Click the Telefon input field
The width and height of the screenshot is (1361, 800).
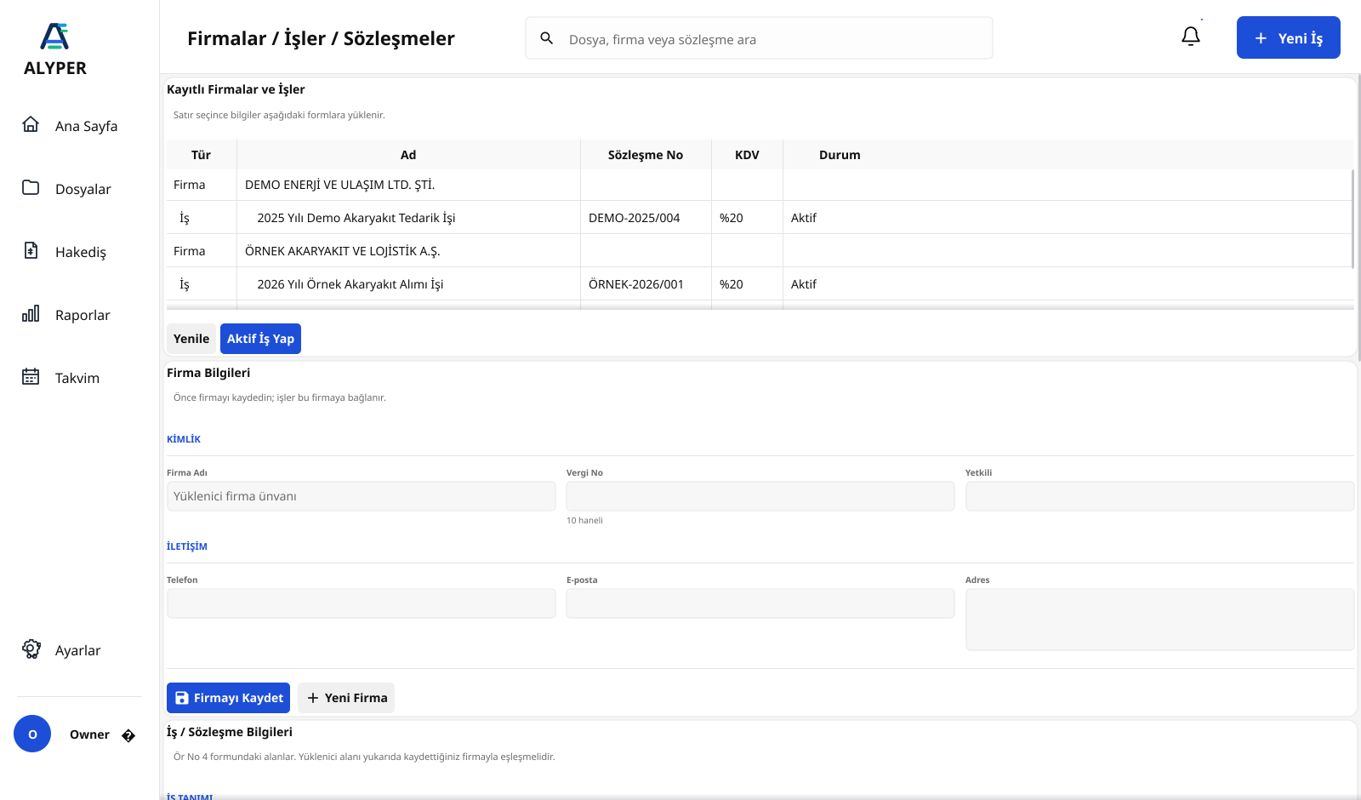(x=361, y=603)
